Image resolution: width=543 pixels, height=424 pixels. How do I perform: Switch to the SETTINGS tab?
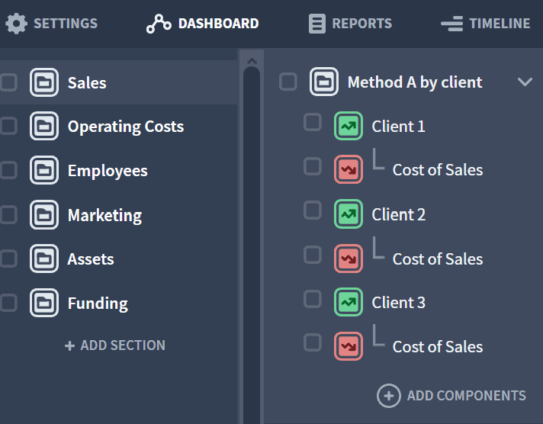coord(52,24)
